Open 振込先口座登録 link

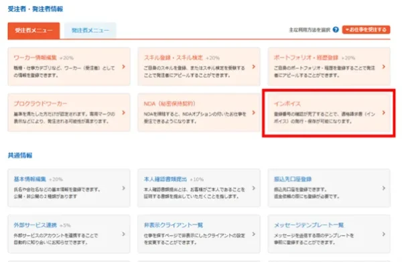point(293,179)
